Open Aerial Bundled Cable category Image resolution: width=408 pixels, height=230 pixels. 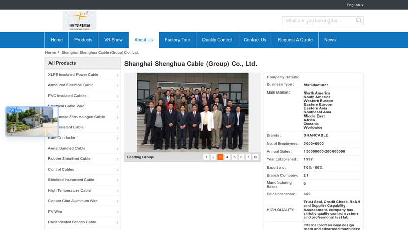click(x=67, y=148)
